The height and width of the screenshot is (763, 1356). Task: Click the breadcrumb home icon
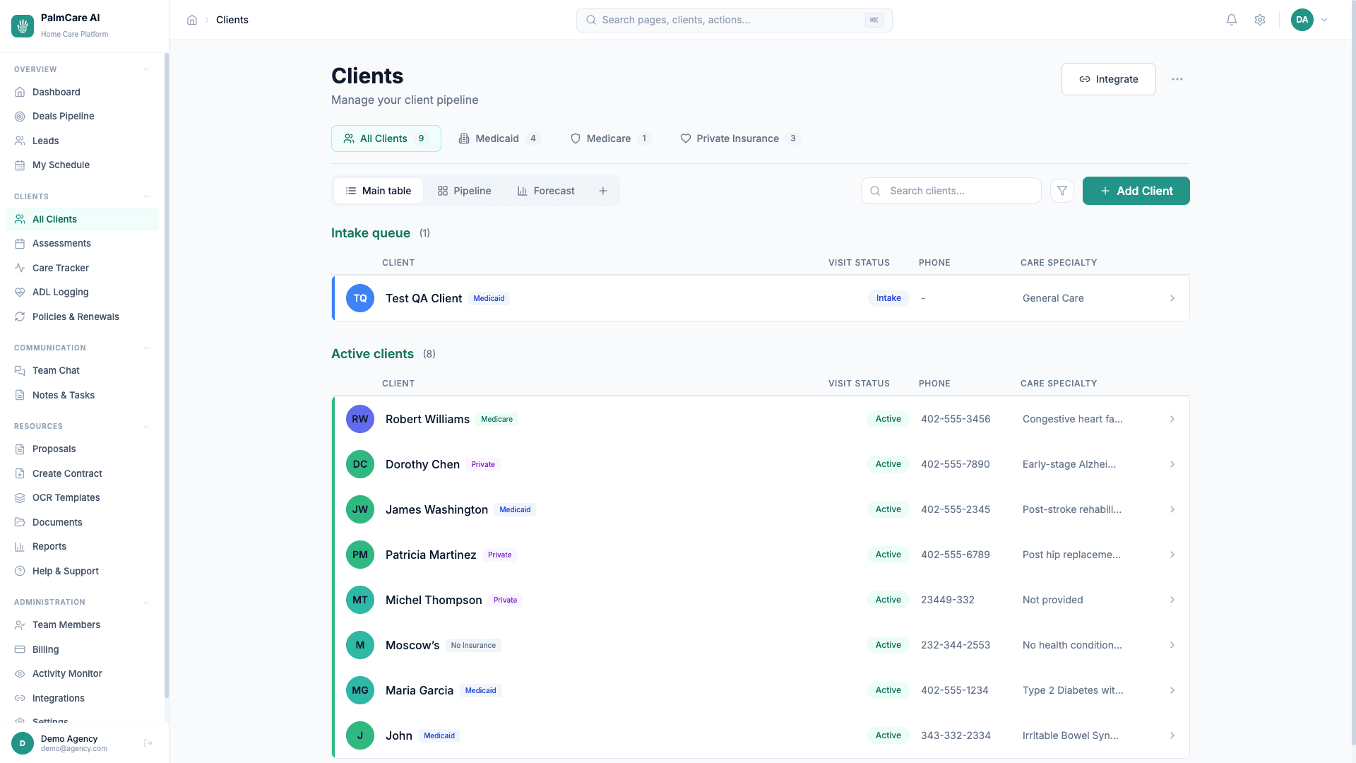pyautogui.click(x=191, y=20)
